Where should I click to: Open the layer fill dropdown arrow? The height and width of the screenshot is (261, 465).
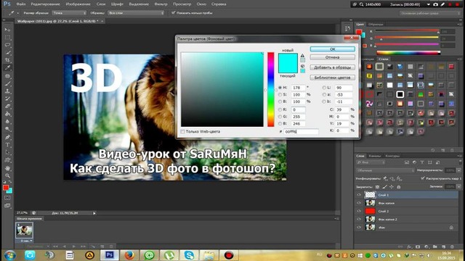click(458, 187)
